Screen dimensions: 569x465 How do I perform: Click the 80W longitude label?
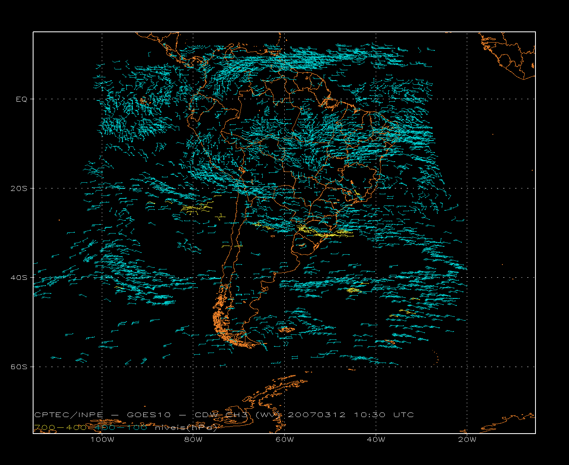193,439
